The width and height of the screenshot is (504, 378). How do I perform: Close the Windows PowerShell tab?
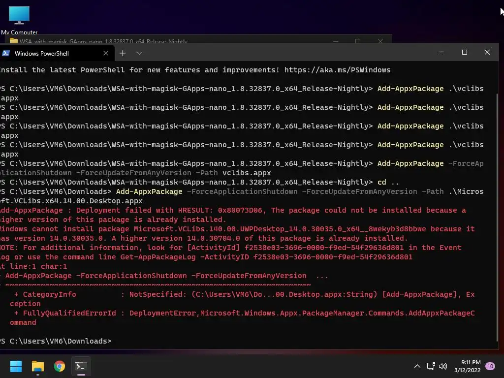[x=106, y=53]
